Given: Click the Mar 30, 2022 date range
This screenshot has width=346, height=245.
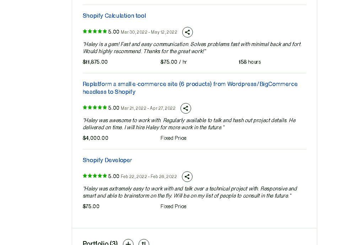Looking at the screenshot, I should [x=149, y=32].
